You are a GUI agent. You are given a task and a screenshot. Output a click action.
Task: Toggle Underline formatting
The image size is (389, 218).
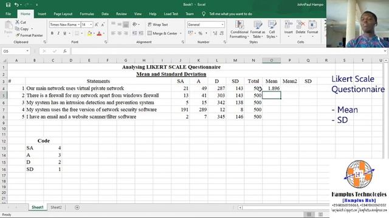point(64,33)
